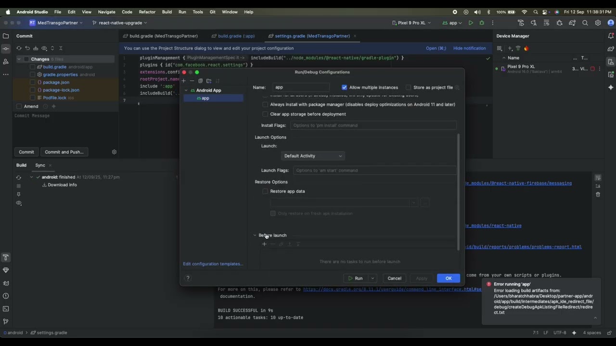The width and height of the screenshot is (616, 346).
Task: Open the Default Activity launch dropdown
Action: (x=313, y=156)
